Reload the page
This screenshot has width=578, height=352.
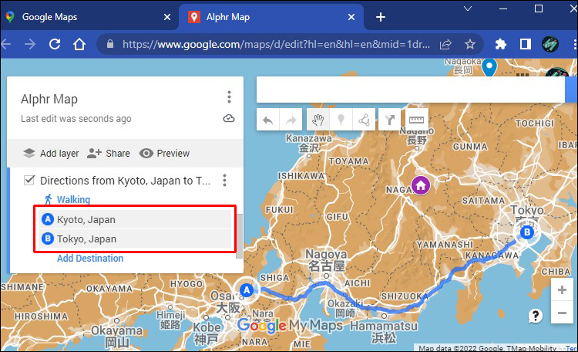click(55, 44)
